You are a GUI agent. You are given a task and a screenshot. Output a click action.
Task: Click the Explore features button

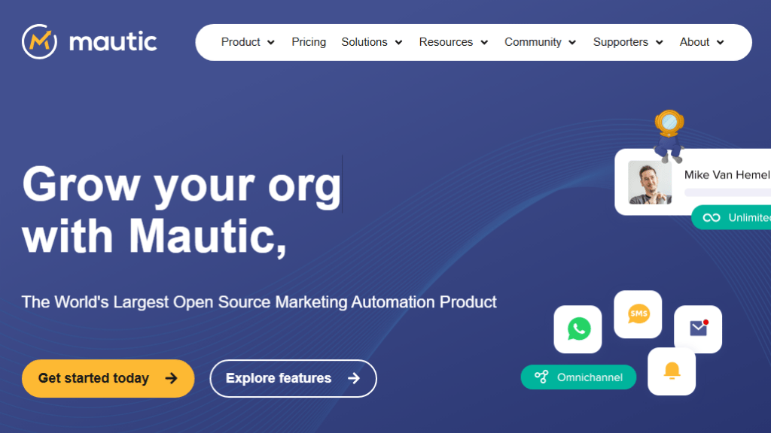coord(293,379)
